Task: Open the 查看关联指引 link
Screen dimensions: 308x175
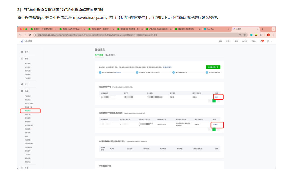Action: [x=167, y=67]
